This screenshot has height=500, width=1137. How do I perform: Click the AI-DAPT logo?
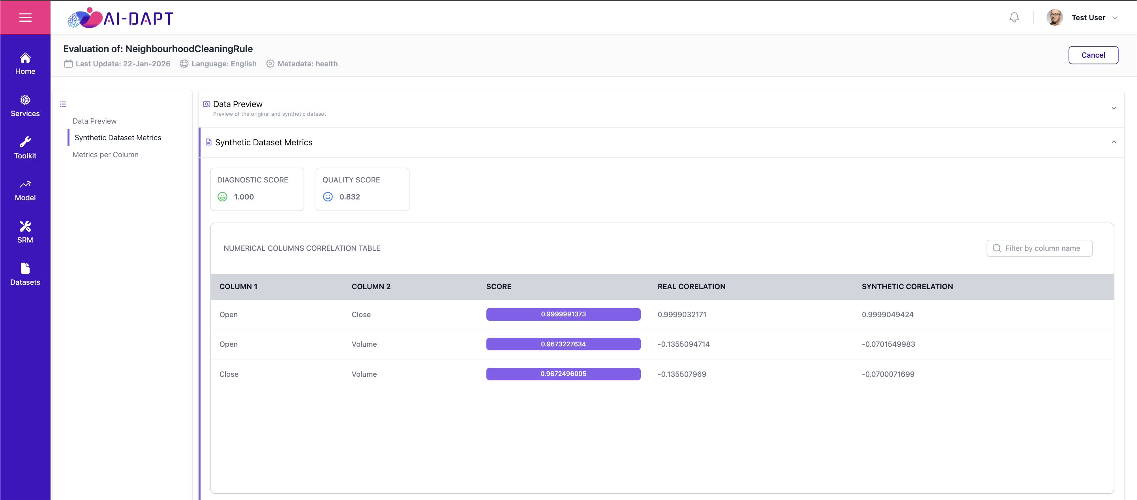tap(120, 18)
